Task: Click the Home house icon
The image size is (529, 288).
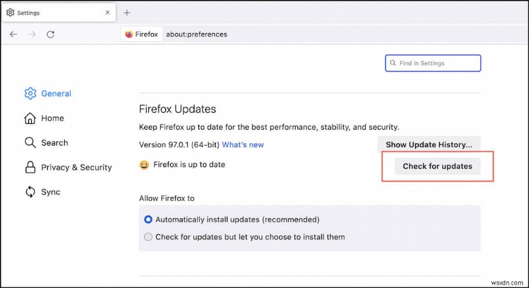Action: pos(30,118)
